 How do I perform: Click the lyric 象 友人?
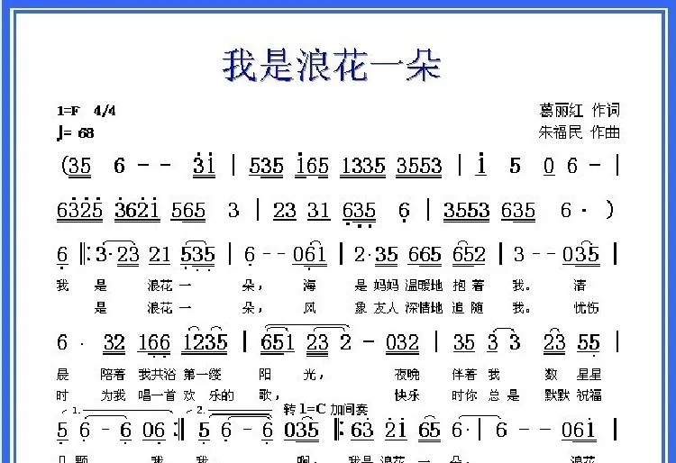(377, 307)
